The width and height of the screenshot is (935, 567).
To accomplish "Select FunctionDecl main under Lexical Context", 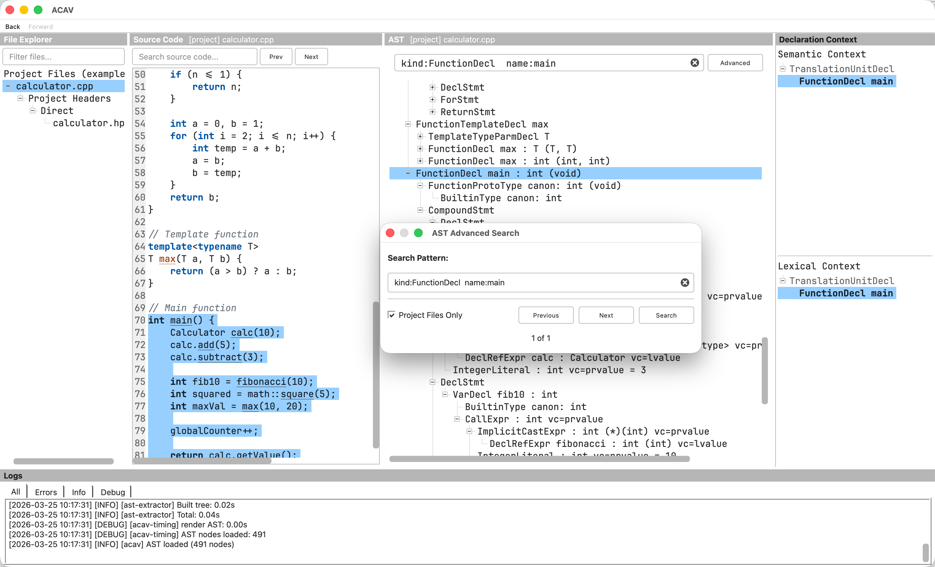I will pyautogui.click(x=845, y=293).
